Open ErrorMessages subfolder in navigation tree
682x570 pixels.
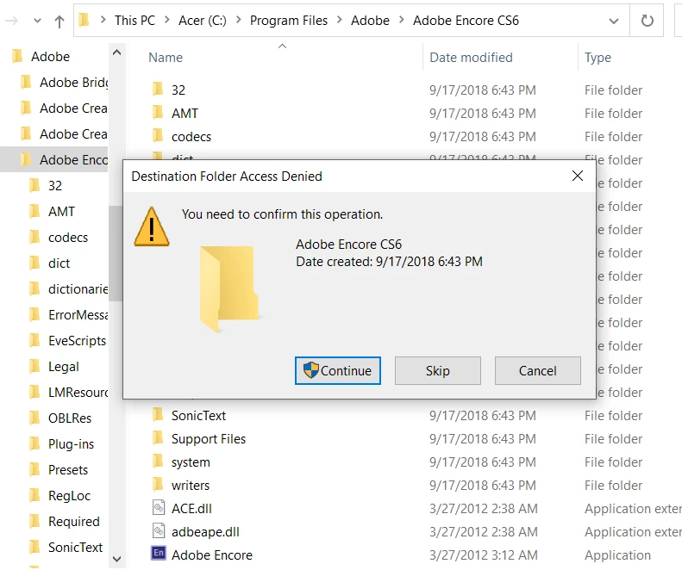[x=78, y=314]
